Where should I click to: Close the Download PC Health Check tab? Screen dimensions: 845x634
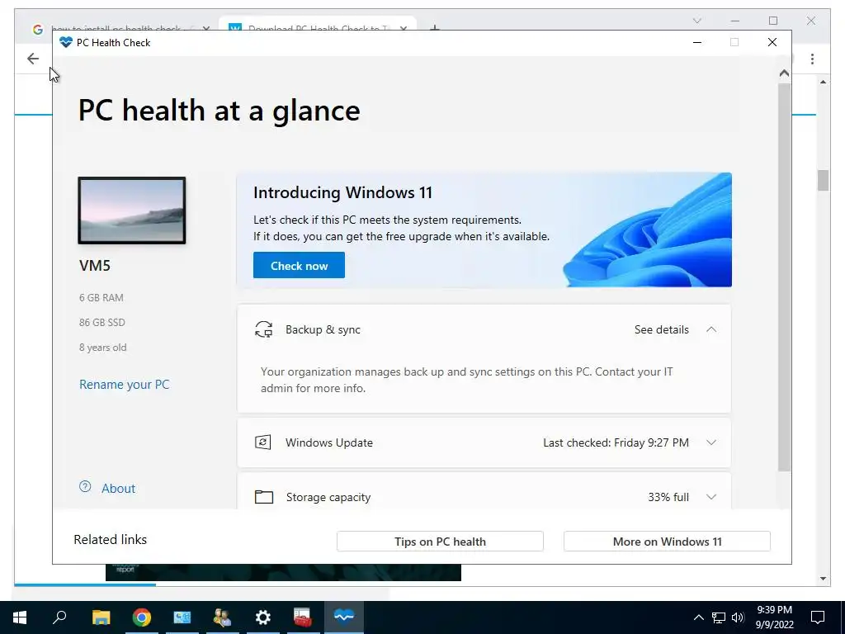[403, 27]
